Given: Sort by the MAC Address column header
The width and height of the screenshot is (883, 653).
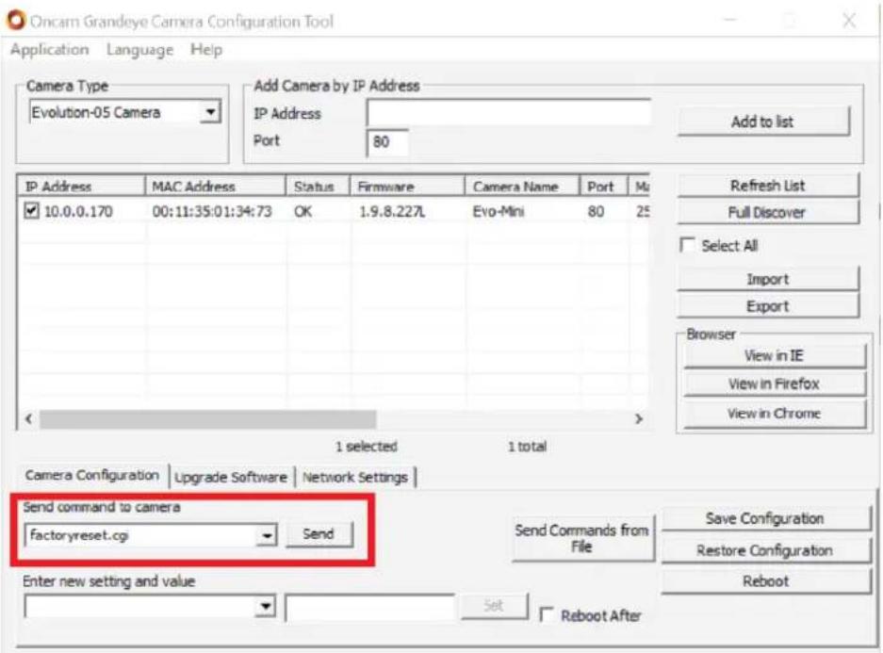Looking at the screenshot, I should click(216, 186).
